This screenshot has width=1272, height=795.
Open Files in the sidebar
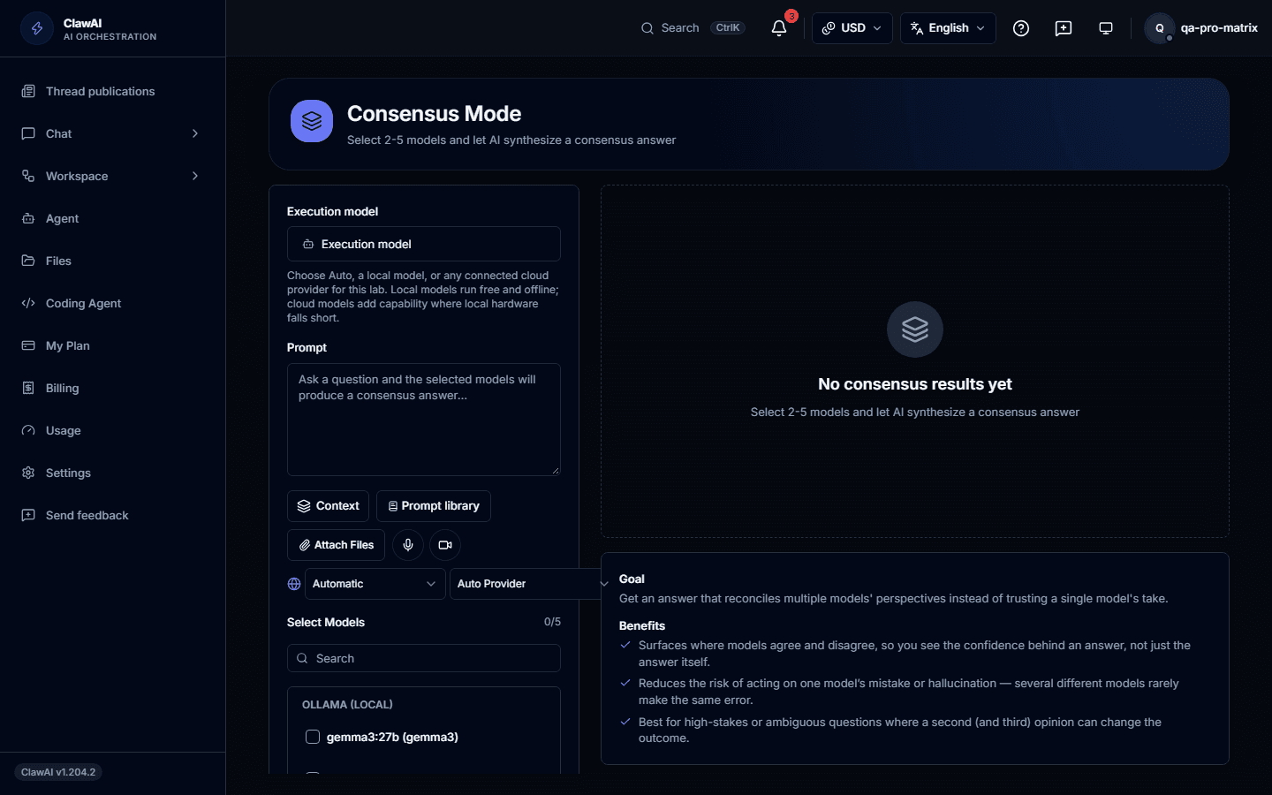click(x=113, y=261)
